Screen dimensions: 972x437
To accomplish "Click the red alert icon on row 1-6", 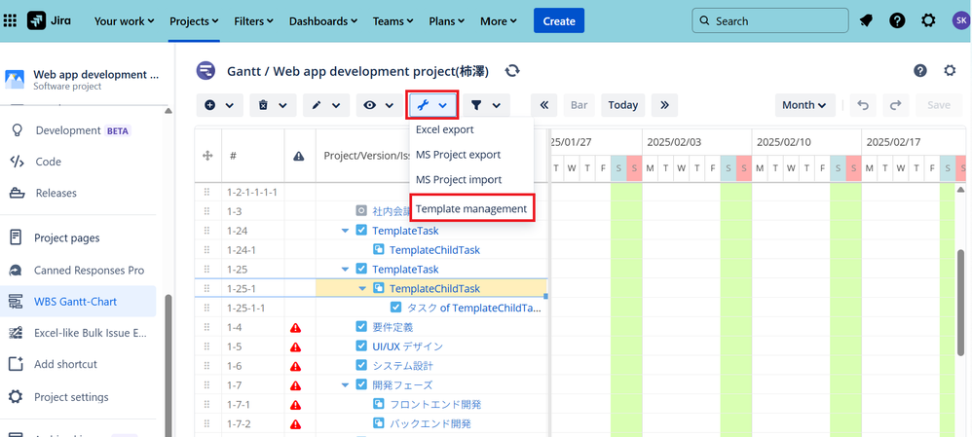I will pyautogui.click(x=296, y=366).
